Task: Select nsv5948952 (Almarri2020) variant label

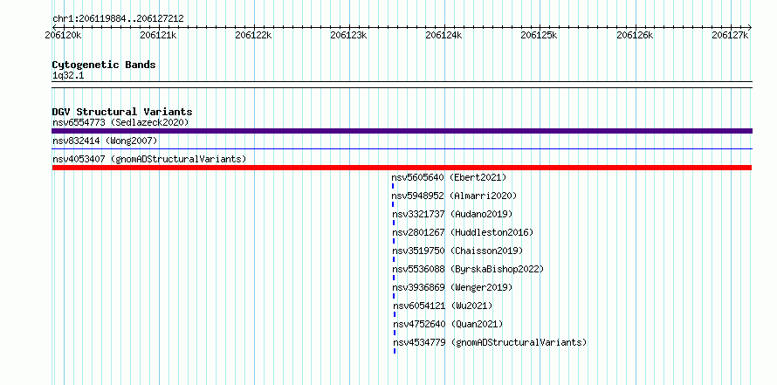Action: (x=454, y=196)
